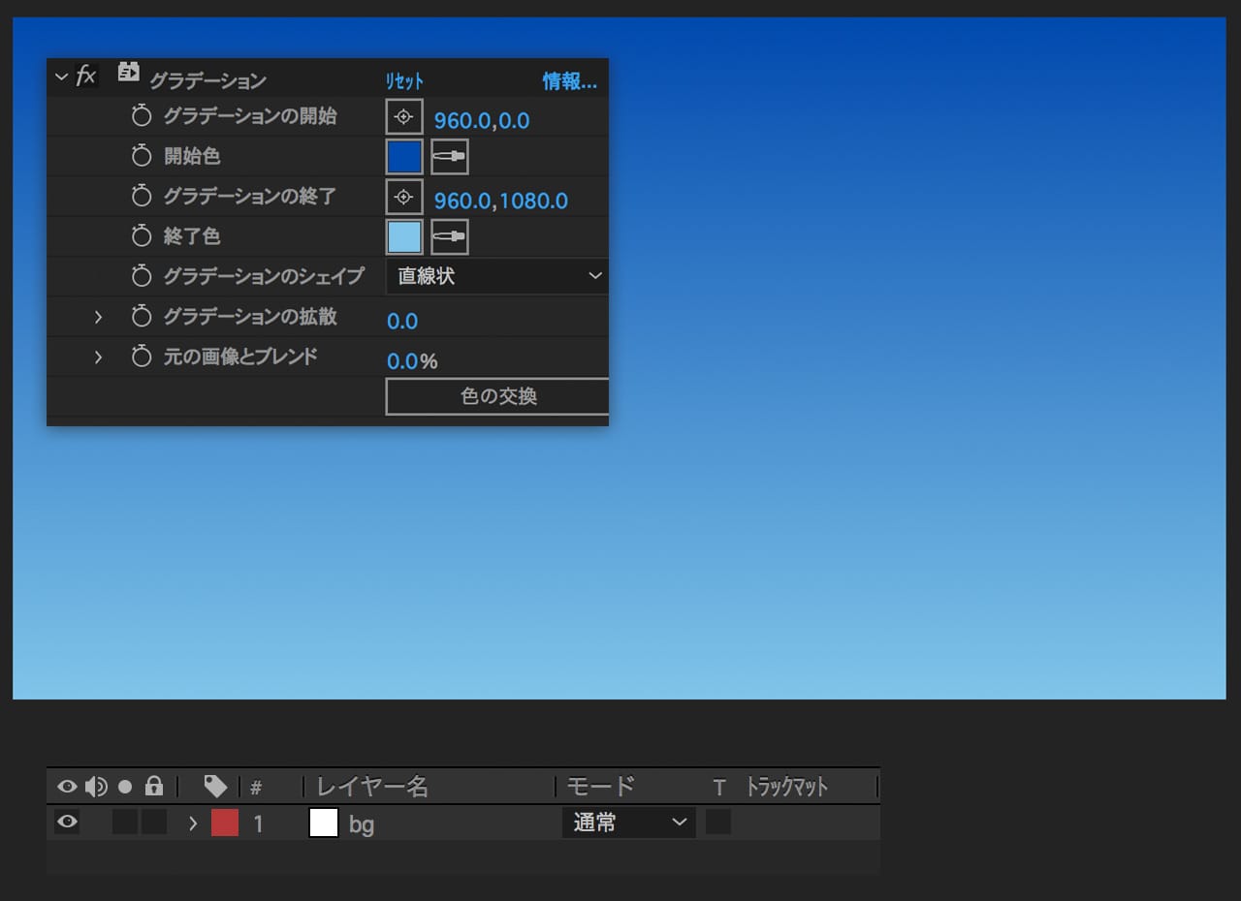Open the dark blue 開始色 color swatch

click(x=404, y=157)
